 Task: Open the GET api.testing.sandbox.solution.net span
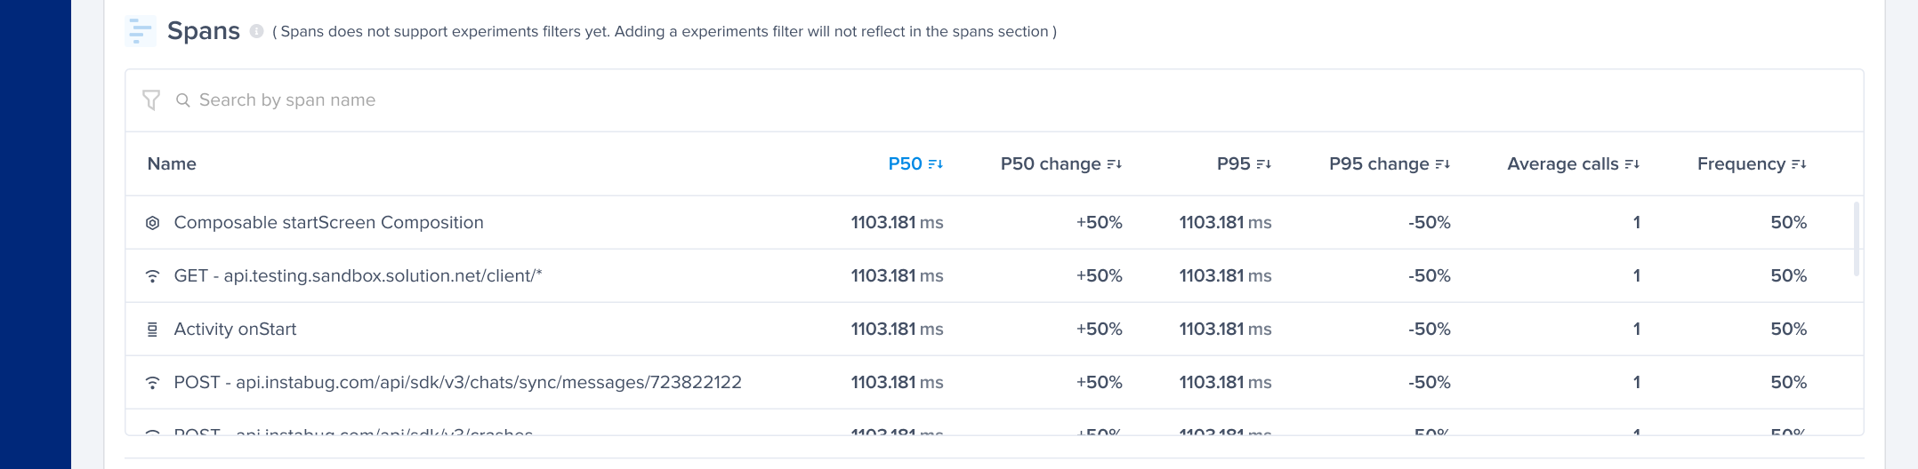click(x=358, y=276)
